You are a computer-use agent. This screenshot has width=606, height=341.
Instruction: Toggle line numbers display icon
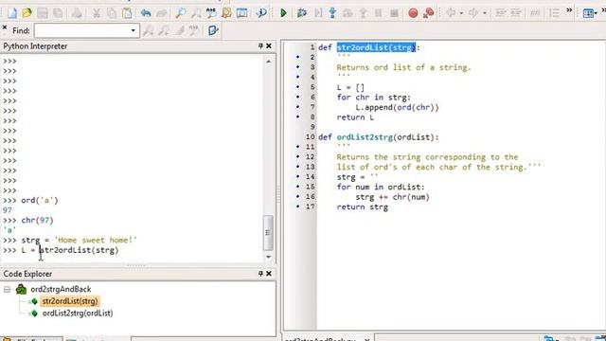pos(554,13)
